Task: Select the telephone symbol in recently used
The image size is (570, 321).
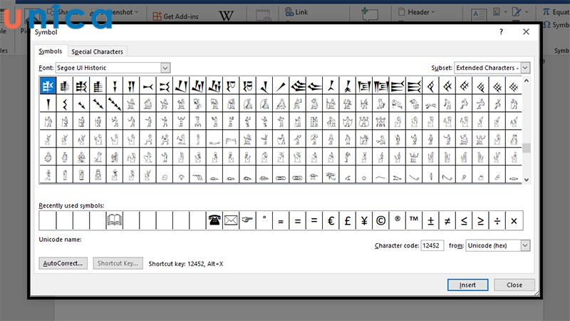Action: [x=214, y=220]
